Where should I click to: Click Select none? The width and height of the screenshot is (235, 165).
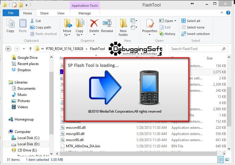pos(193,27)
